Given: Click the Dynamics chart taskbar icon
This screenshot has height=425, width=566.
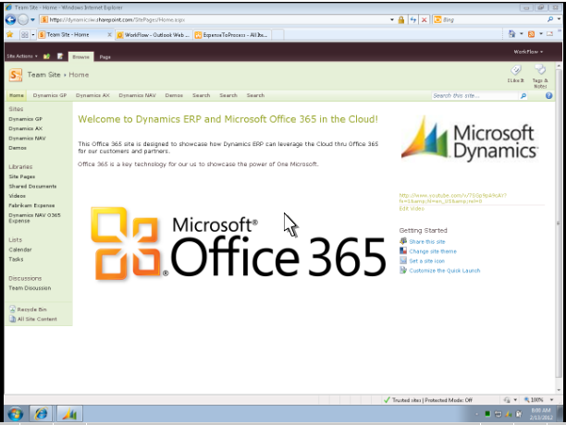Looking at the screenshot, I should tap(69, 414).
